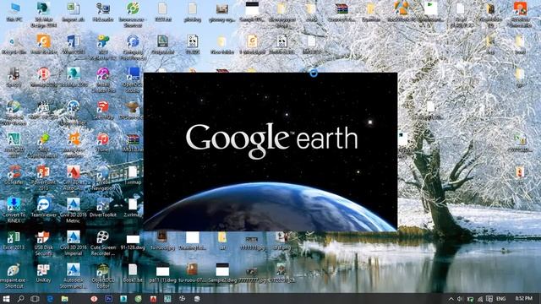Open the Excel 2013 desktop shortcut
Viewport: 541px width, 304px height.
pyautogui.click(x=14, y=240)
